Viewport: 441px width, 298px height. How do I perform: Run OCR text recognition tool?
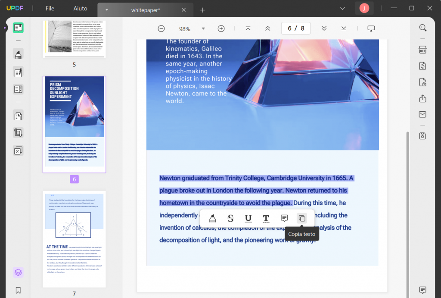click(x=423, y=50)
